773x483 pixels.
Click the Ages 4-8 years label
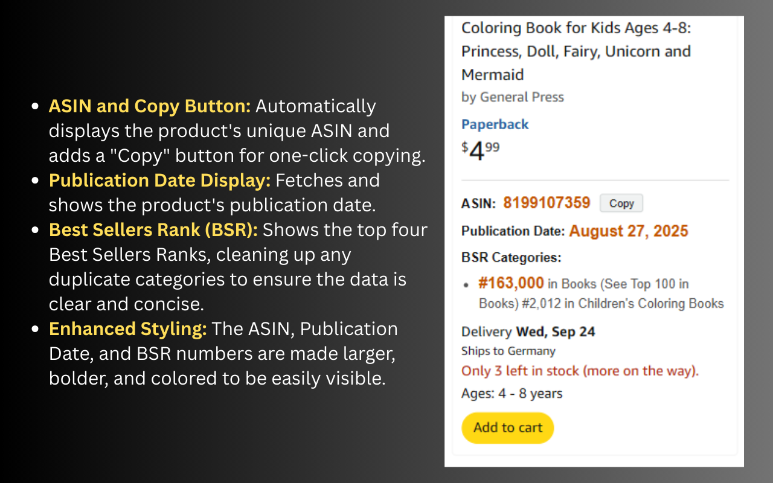coord(512,393)
